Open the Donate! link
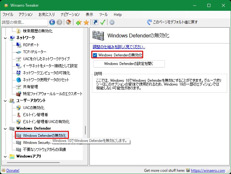 click(13, 171)
